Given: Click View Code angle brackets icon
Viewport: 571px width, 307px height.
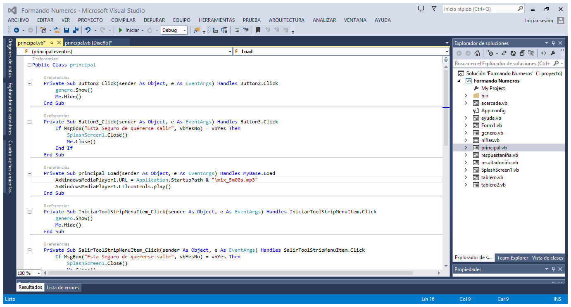Looking at the screenshot, I should [x=544, y=53].
